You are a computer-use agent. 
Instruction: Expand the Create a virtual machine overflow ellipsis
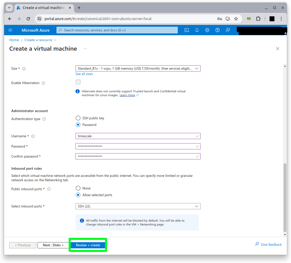85,49
